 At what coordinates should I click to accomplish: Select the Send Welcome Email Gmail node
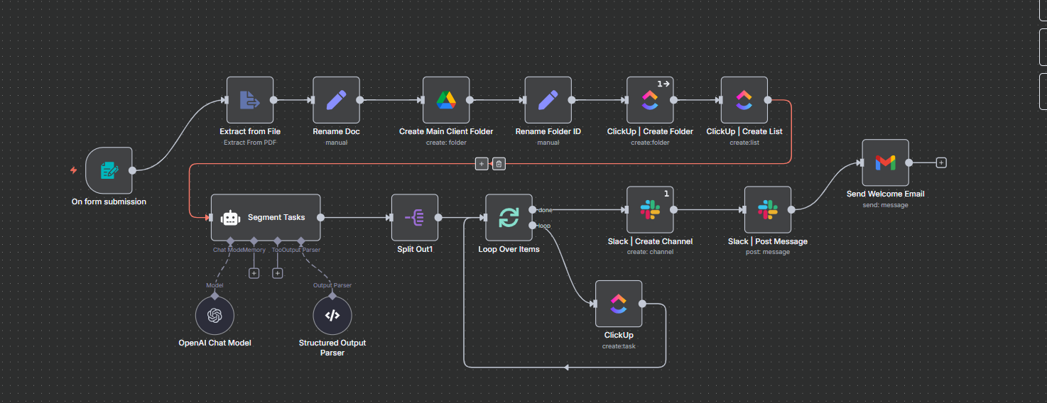pyautogui.click(x=885, y=162)
